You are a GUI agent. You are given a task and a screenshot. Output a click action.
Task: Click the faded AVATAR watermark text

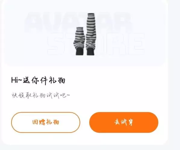pos(78,22)
